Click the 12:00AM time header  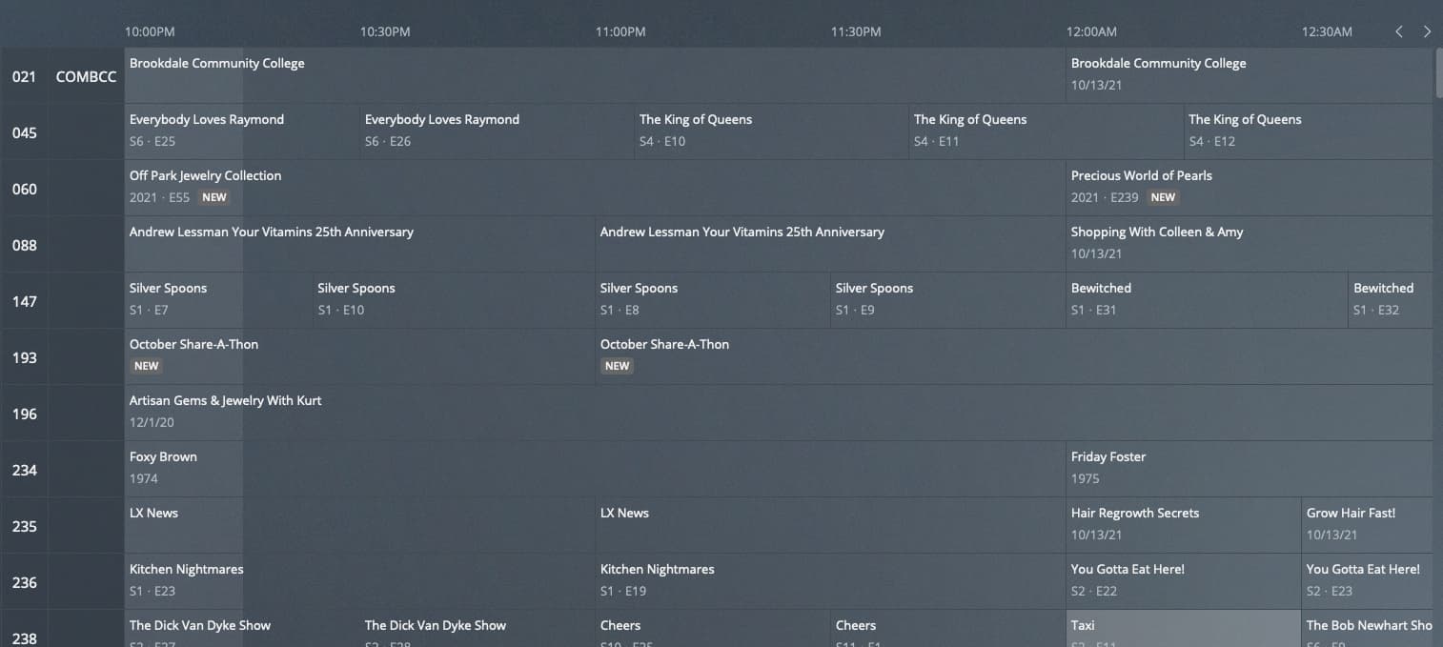coord(1091,31)
